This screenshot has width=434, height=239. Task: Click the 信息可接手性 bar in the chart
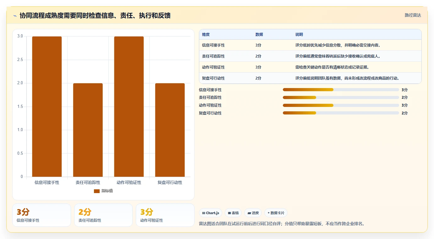coord(47,107)
